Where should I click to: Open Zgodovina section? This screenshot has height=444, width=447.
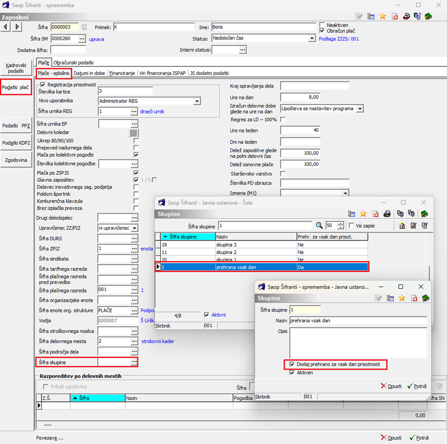click(x=16, y=160)
